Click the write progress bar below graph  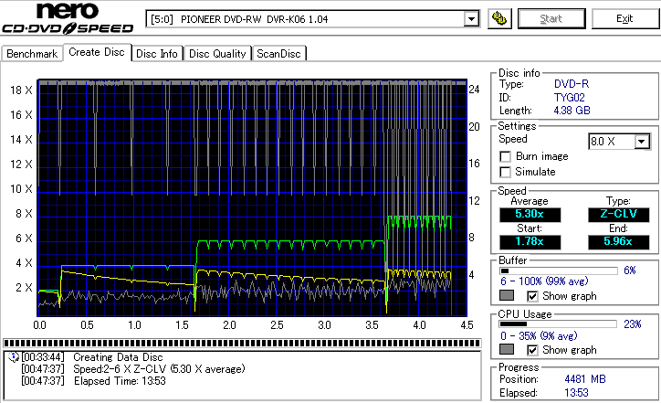tap(242, 343)
